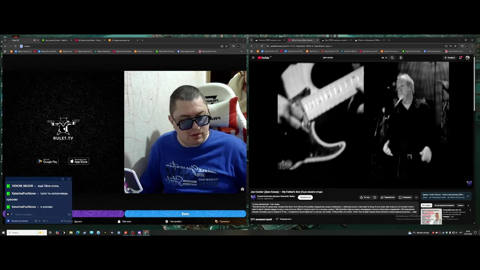
Task: Start voice search with microphone icon
Action: (400, 58)
